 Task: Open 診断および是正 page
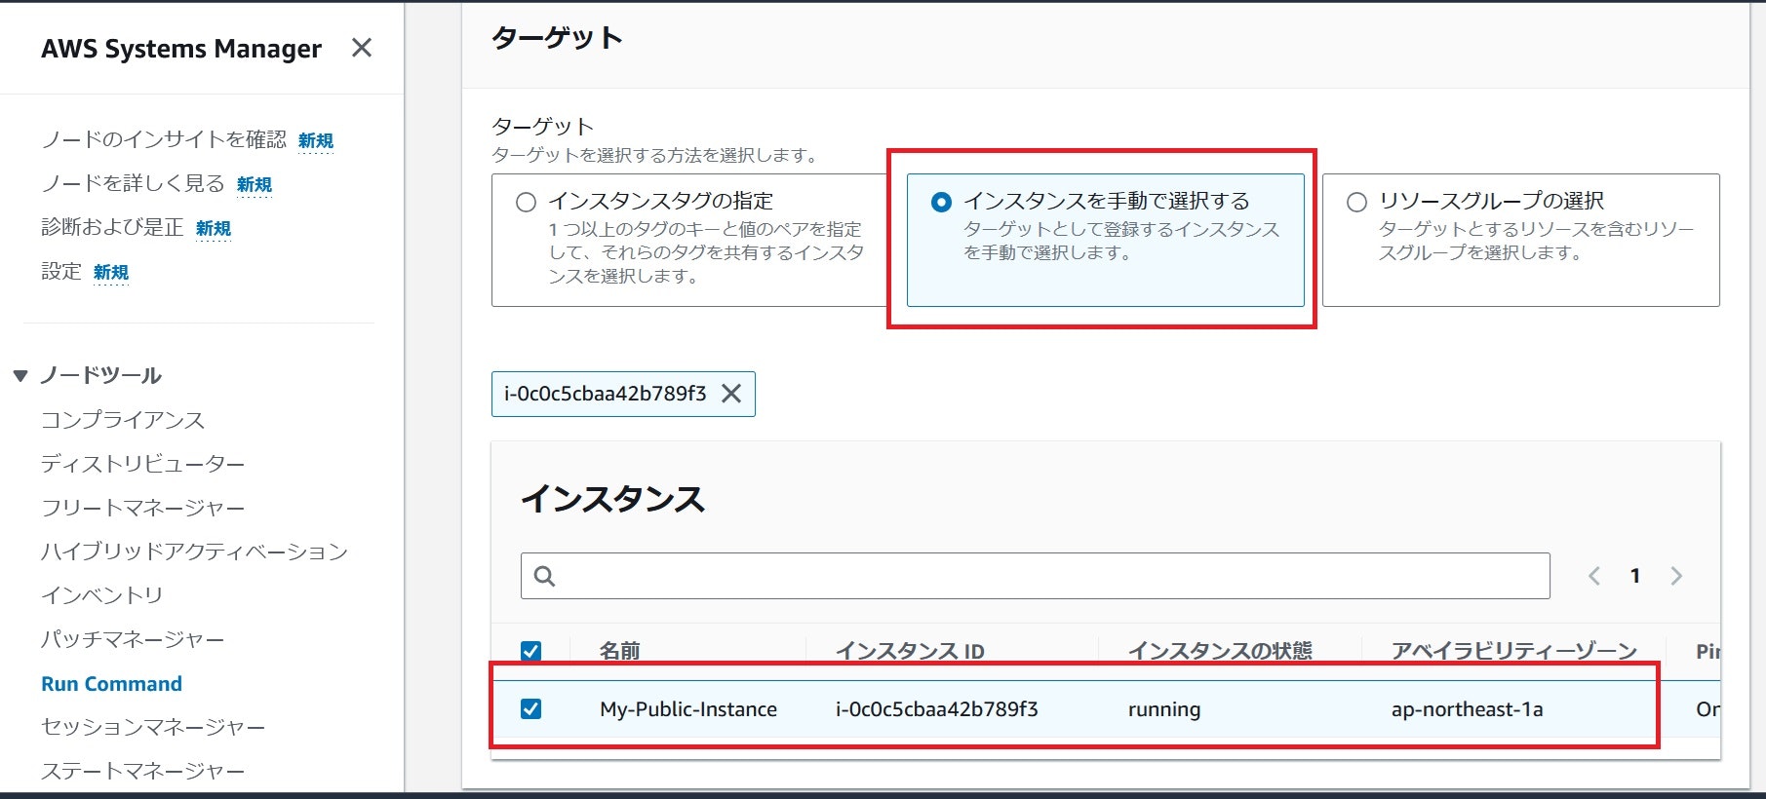pyautogui.click(x=112, y=227)
